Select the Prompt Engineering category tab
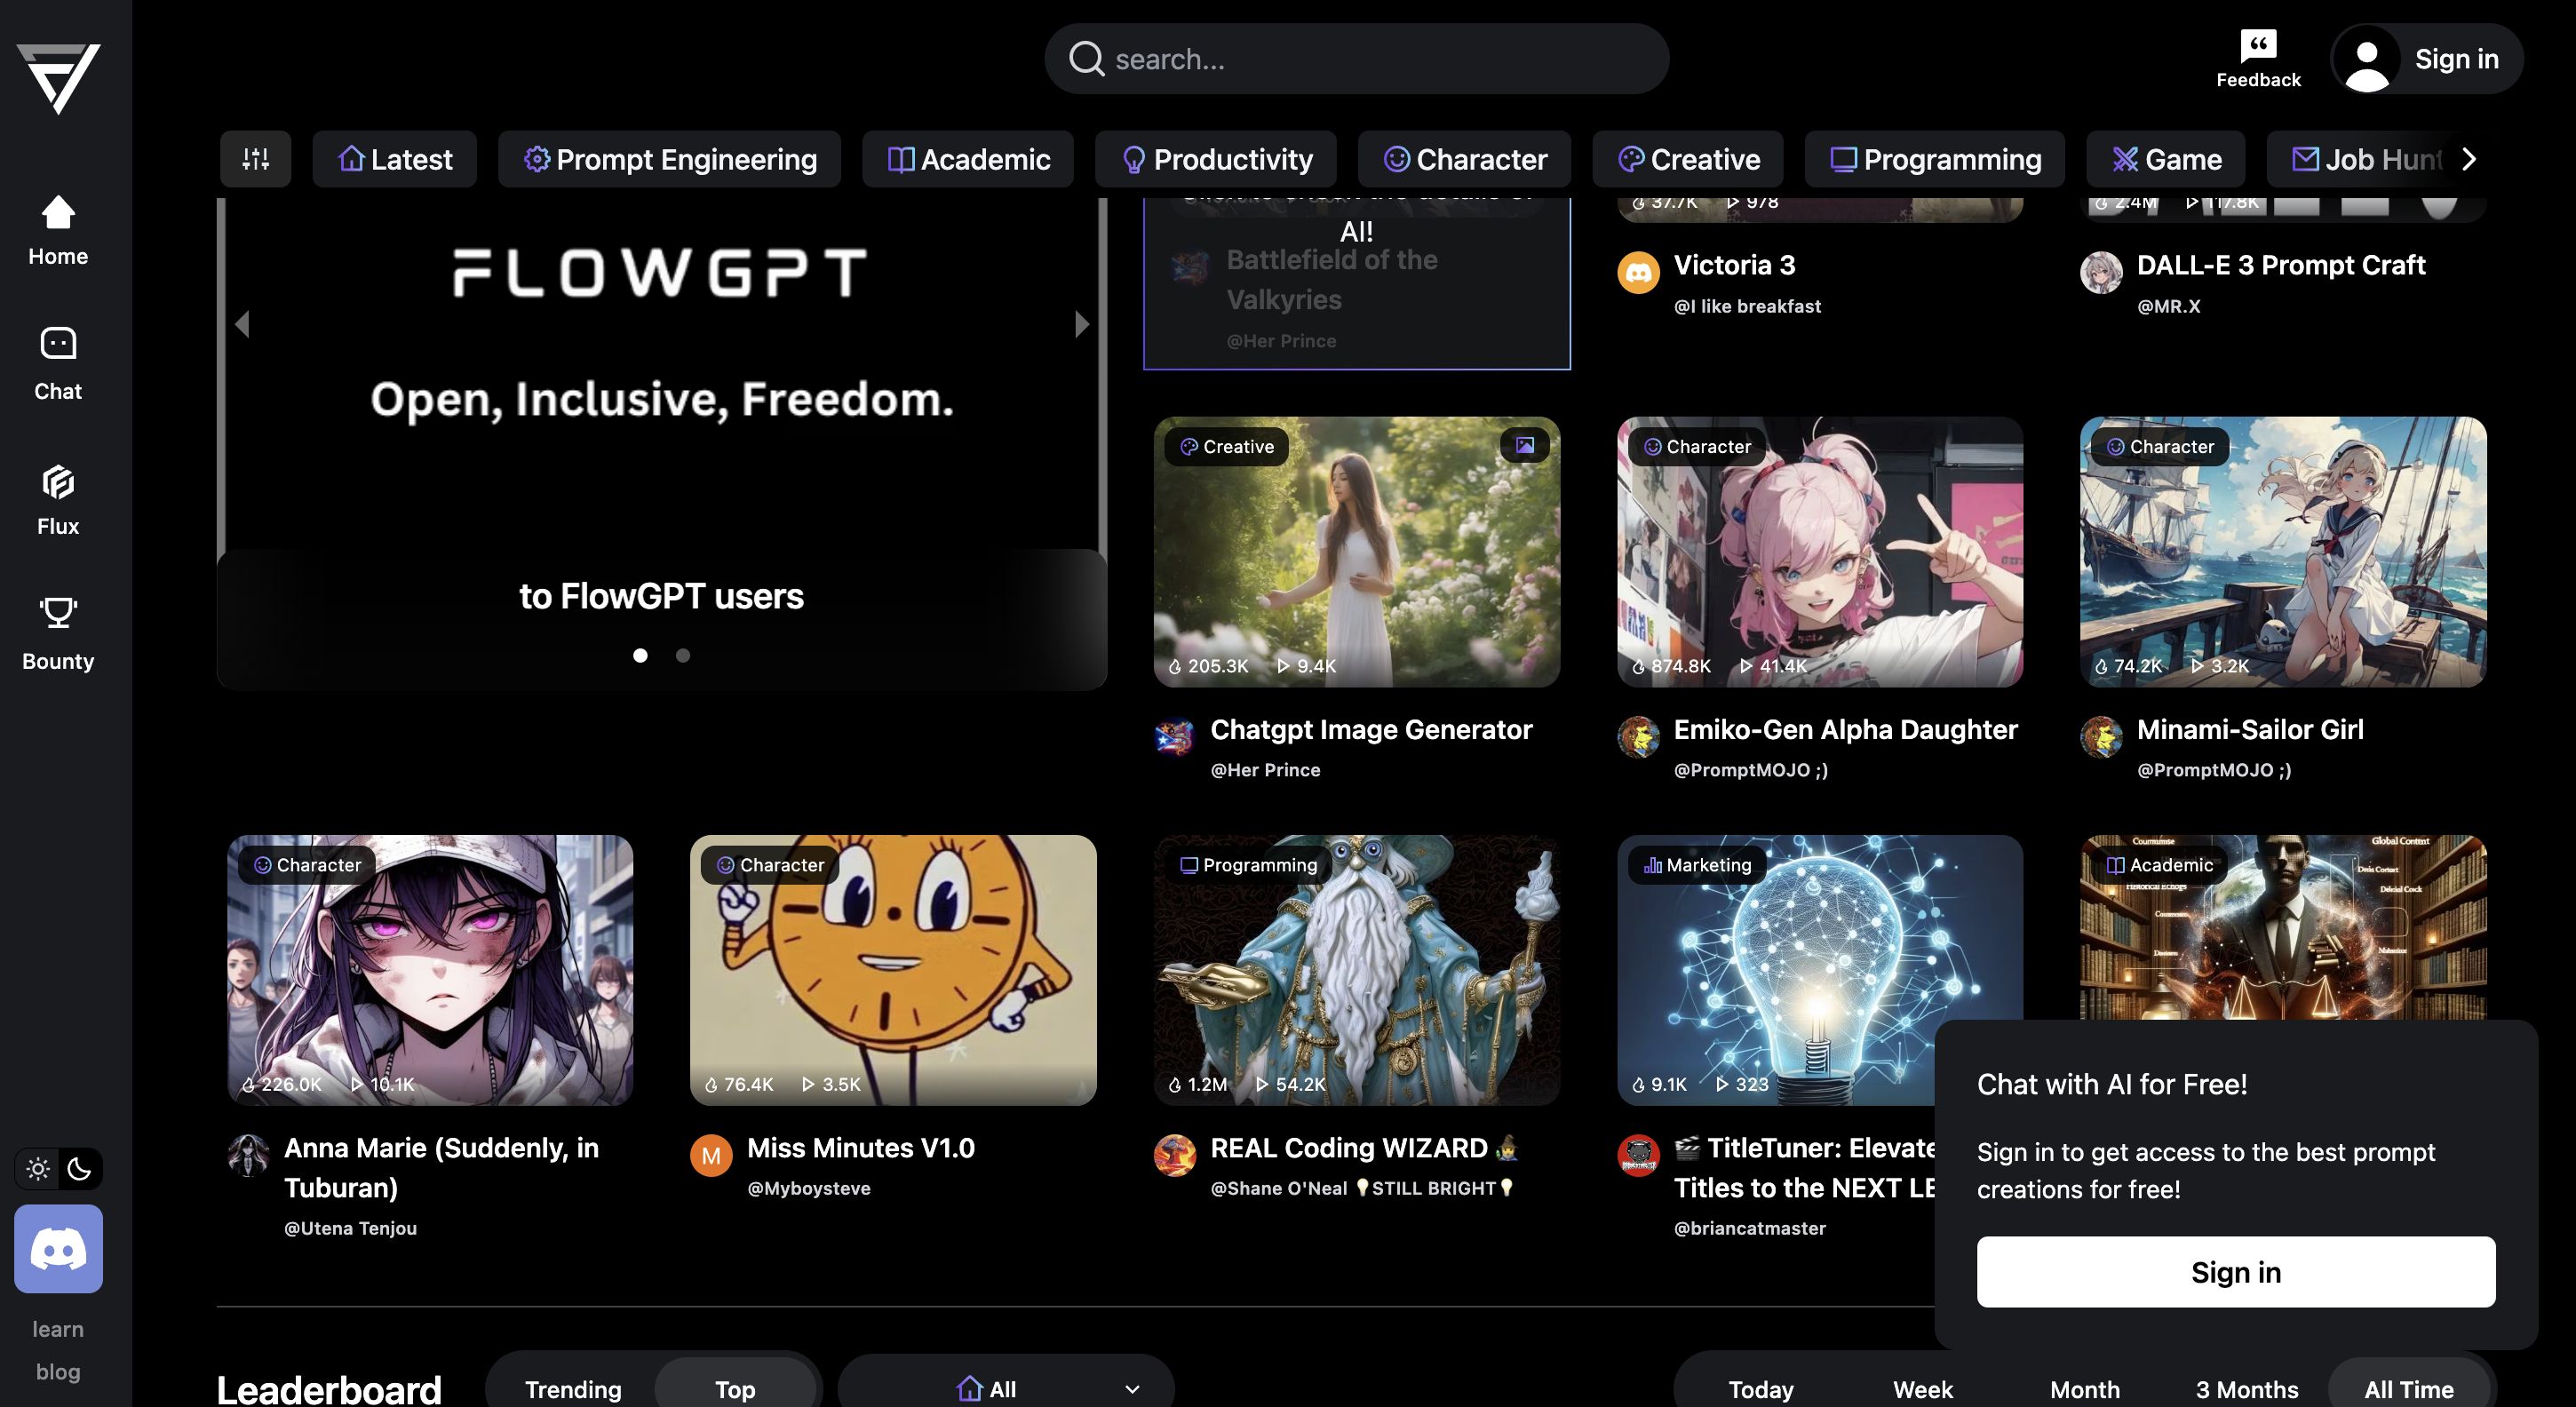Viewport: 2576px width, 1407px height. (669, 159)
